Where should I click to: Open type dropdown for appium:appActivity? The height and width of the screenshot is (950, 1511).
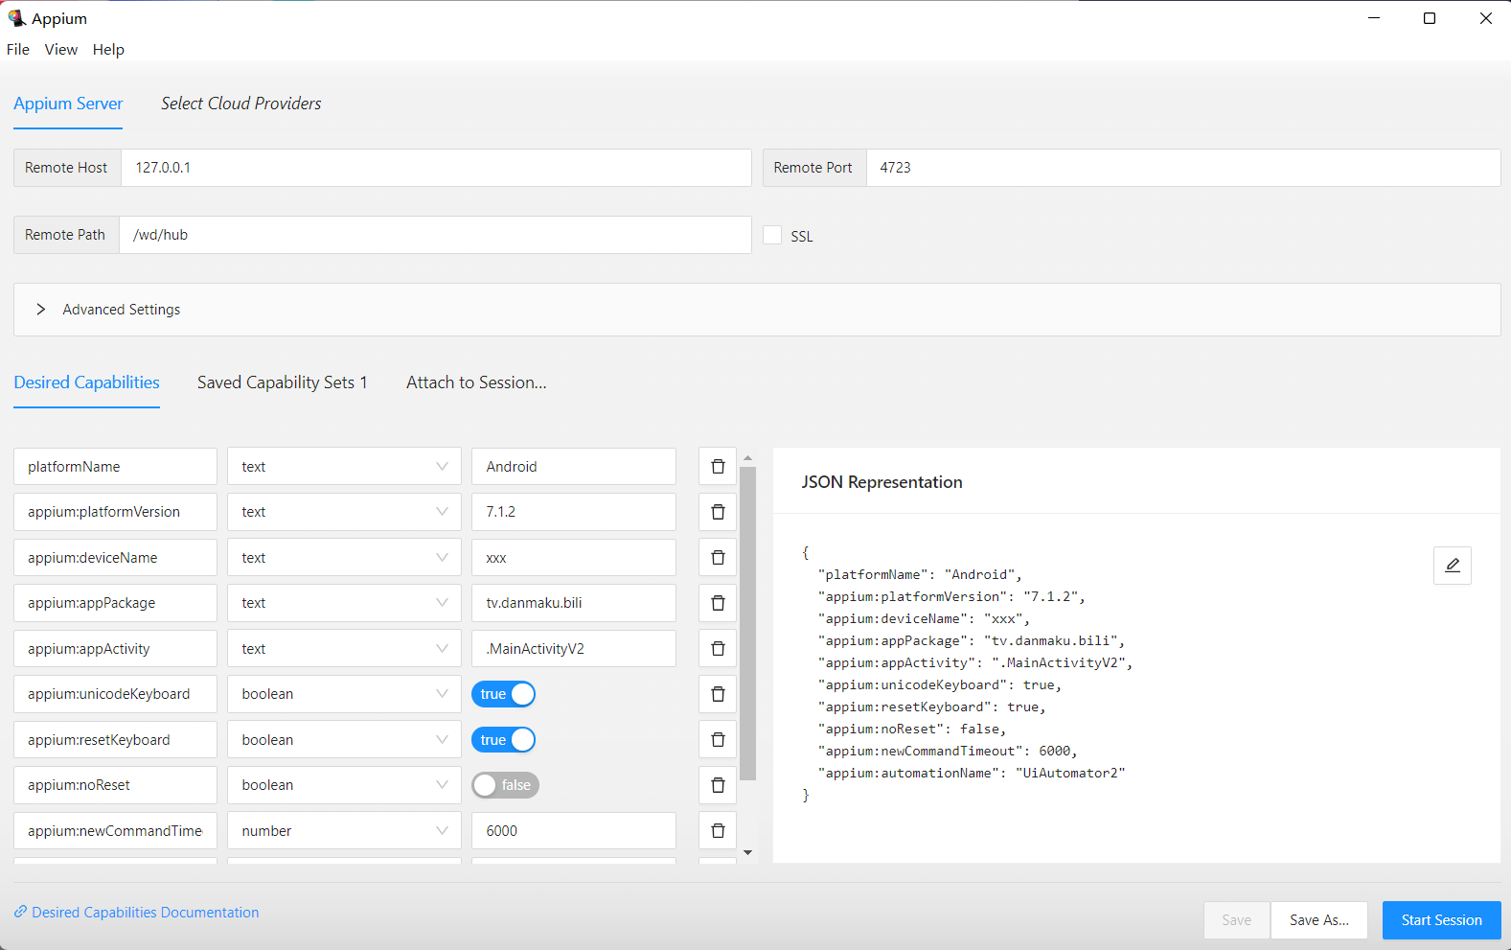coord(344,649)
